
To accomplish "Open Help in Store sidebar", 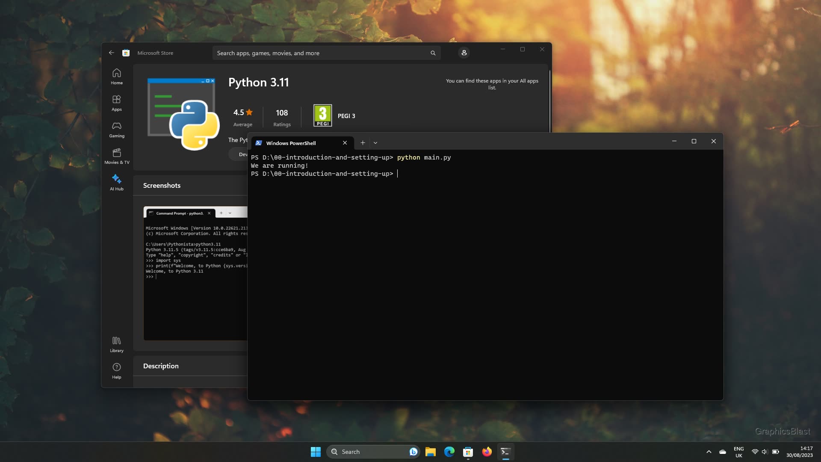I will 116,371.
